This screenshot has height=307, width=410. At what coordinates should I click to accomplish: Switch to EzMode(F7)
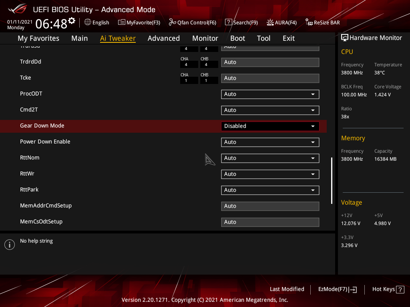coord(337,289)
